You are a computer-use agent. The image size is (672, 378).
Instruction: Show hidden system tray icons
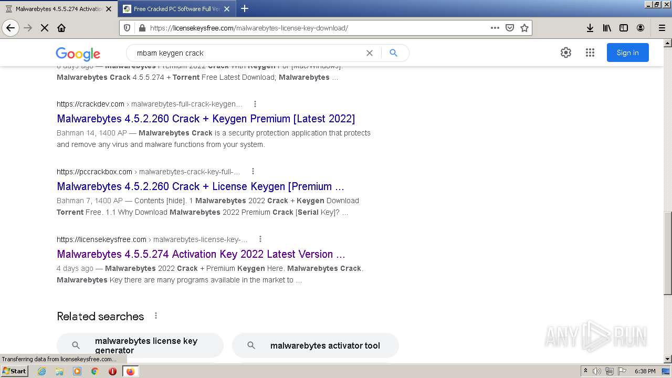tap(586, 371)
